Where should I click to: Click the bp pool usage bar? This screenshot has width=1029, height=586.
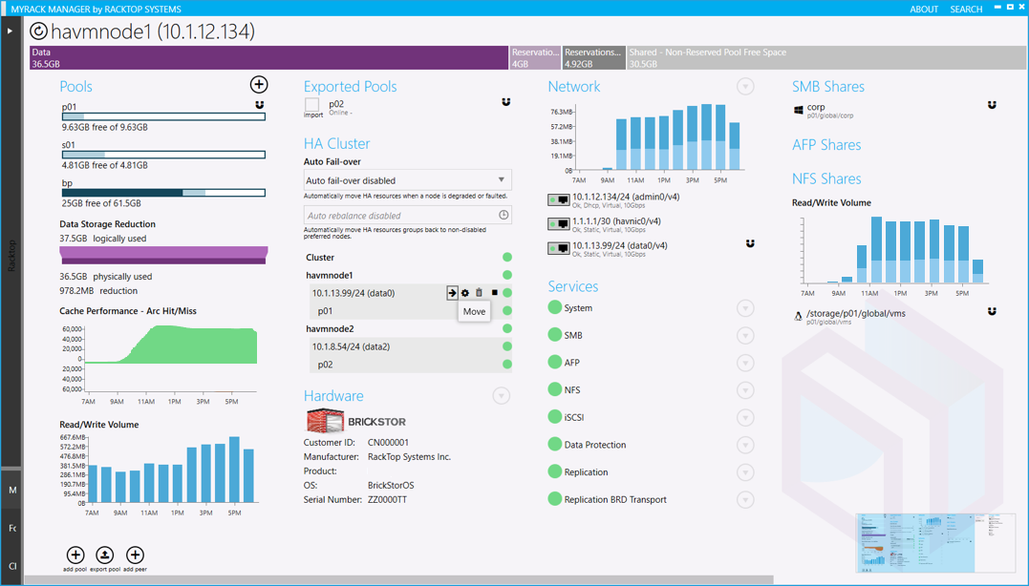click(x=163, y=193)
